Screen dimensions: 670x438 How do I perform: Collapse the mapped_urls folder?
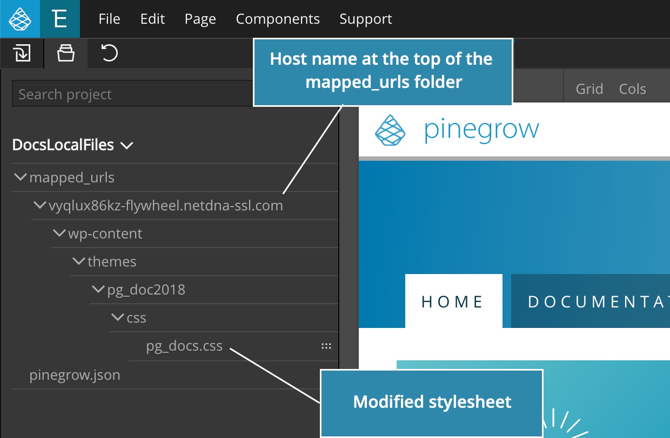pos(22,177)
